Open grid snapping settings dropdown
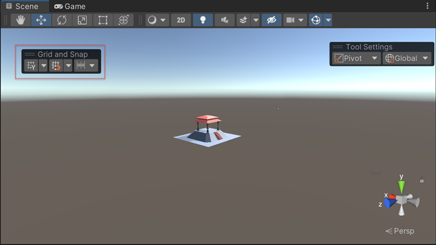The width and height of the screenshot is (436, 245). 68,65
